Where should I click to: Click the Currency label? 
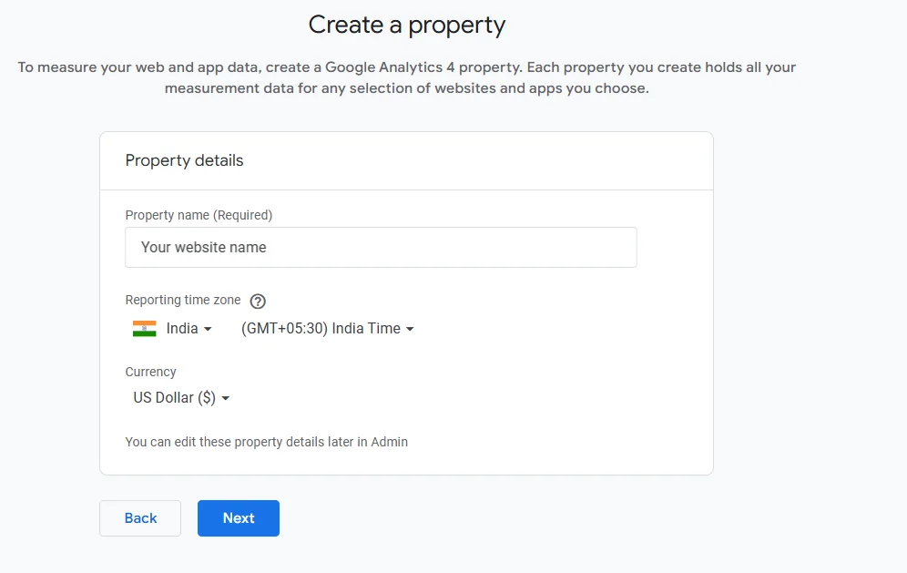(150, 372)
